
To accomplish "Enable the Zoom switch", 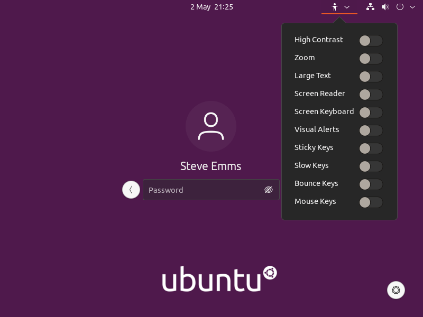I will (x=371, y=59).
